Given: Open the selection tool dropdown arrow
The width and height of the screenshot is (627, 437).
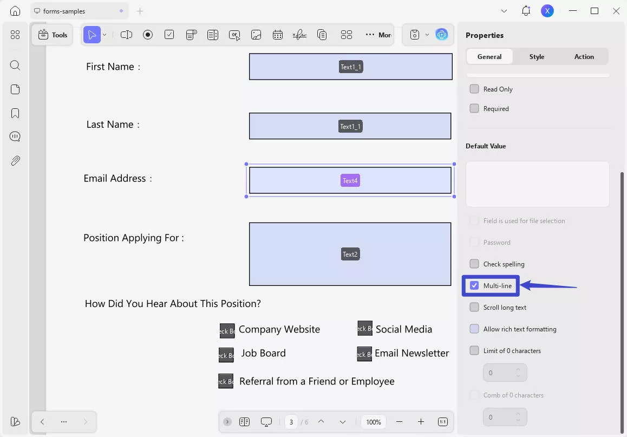Looking at the screenshot, I should (x=104, y=34).
